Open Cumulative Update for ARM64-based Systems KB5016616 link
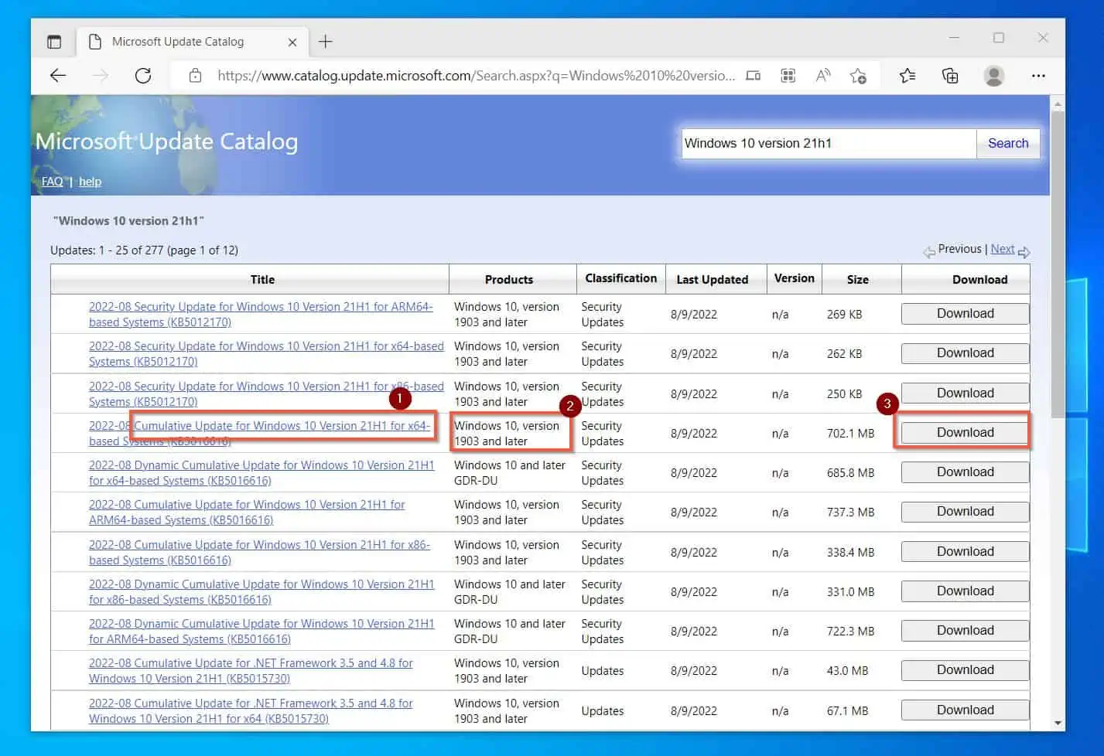Viewport: 1104px width, 756px height. tap(247, 513)
